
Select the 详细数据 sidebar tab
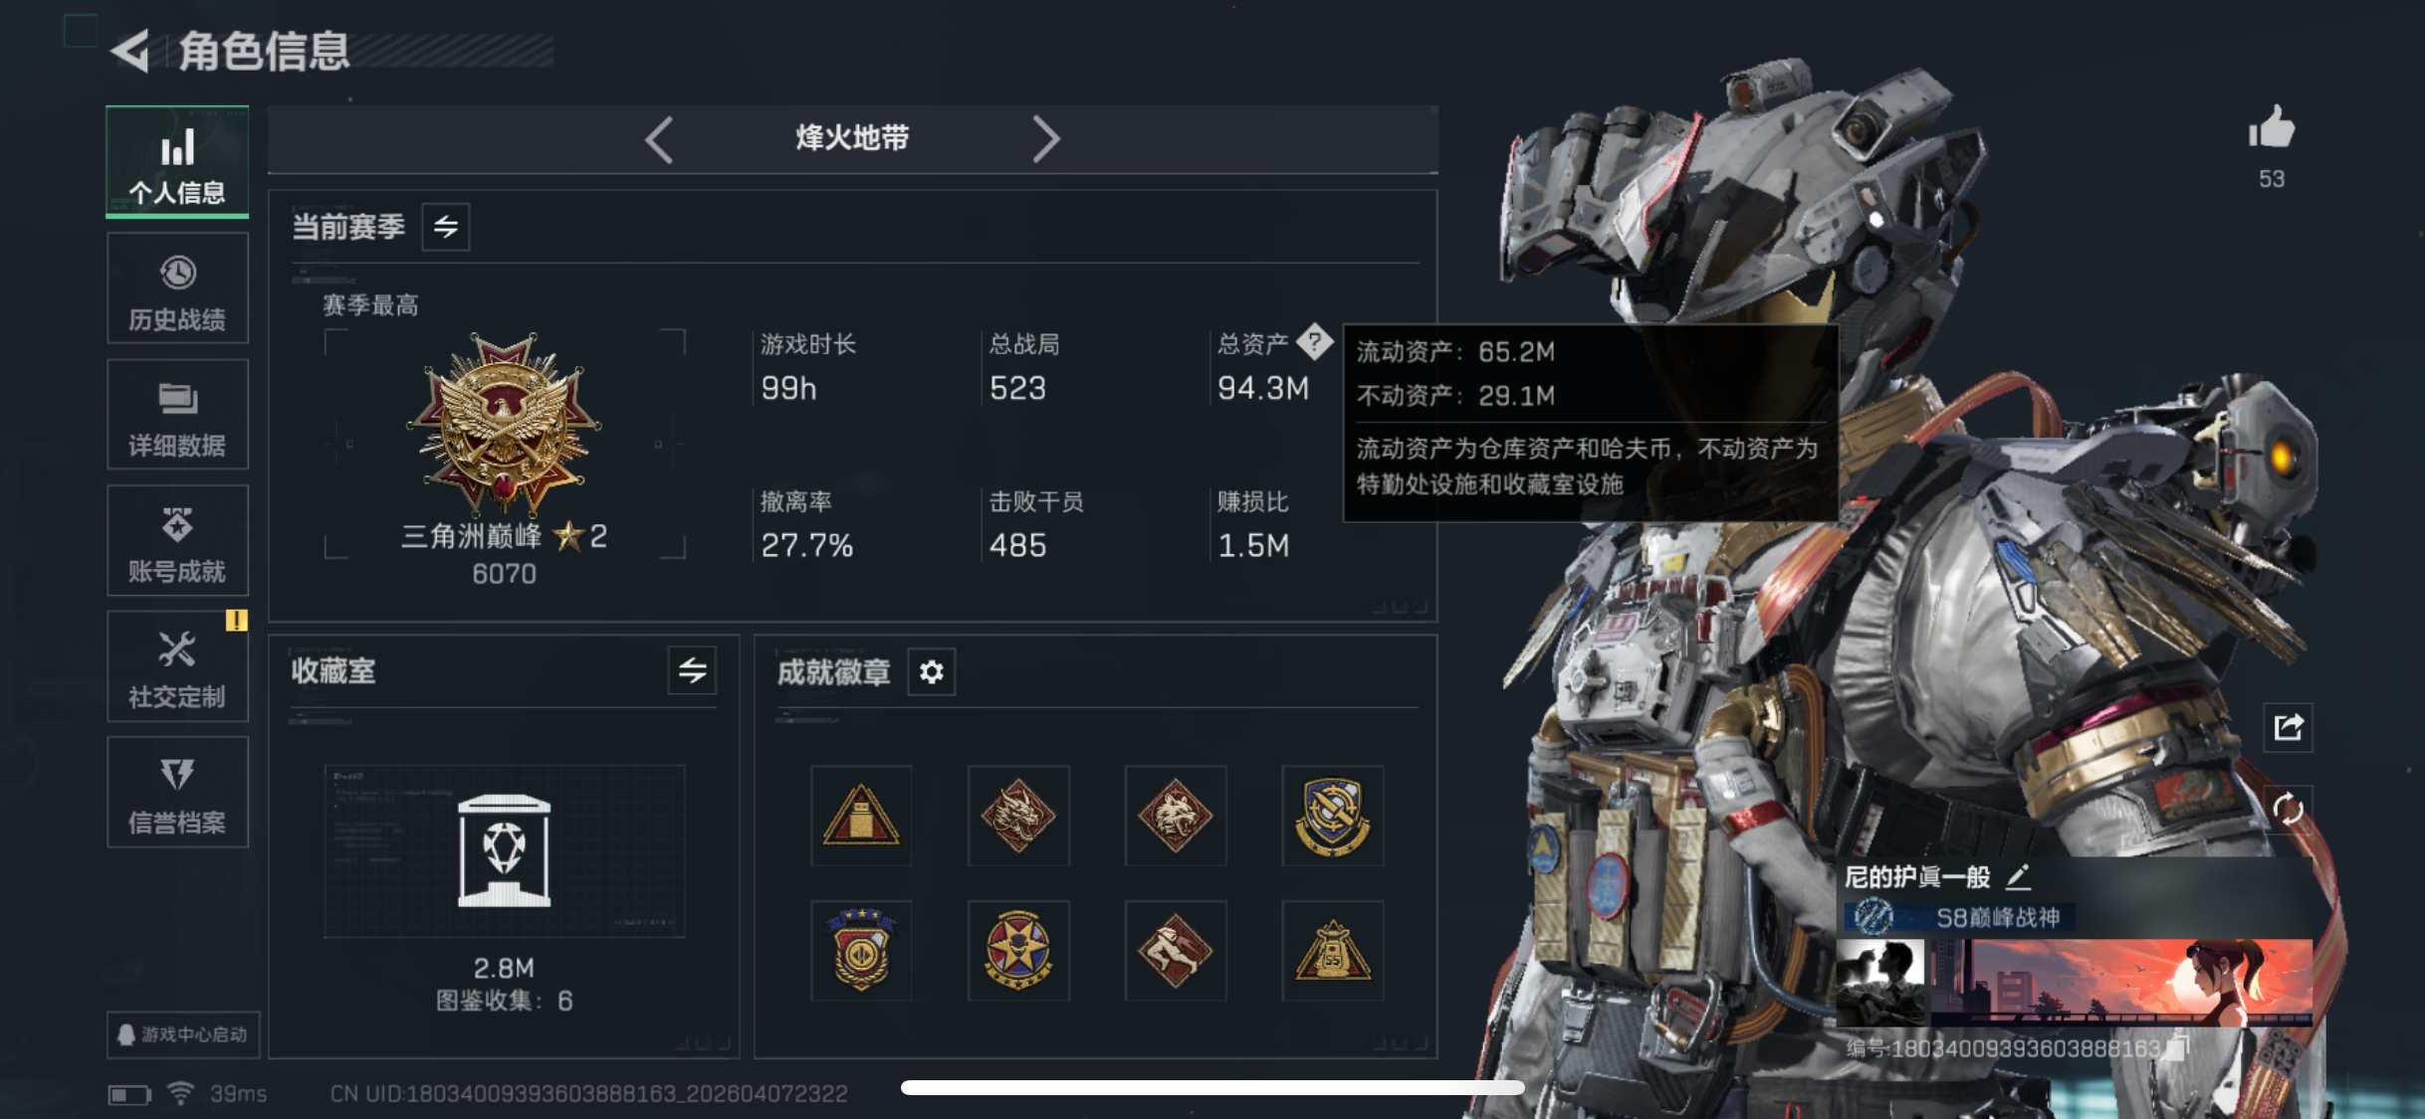pyautogui.click(x=177, y=415)
